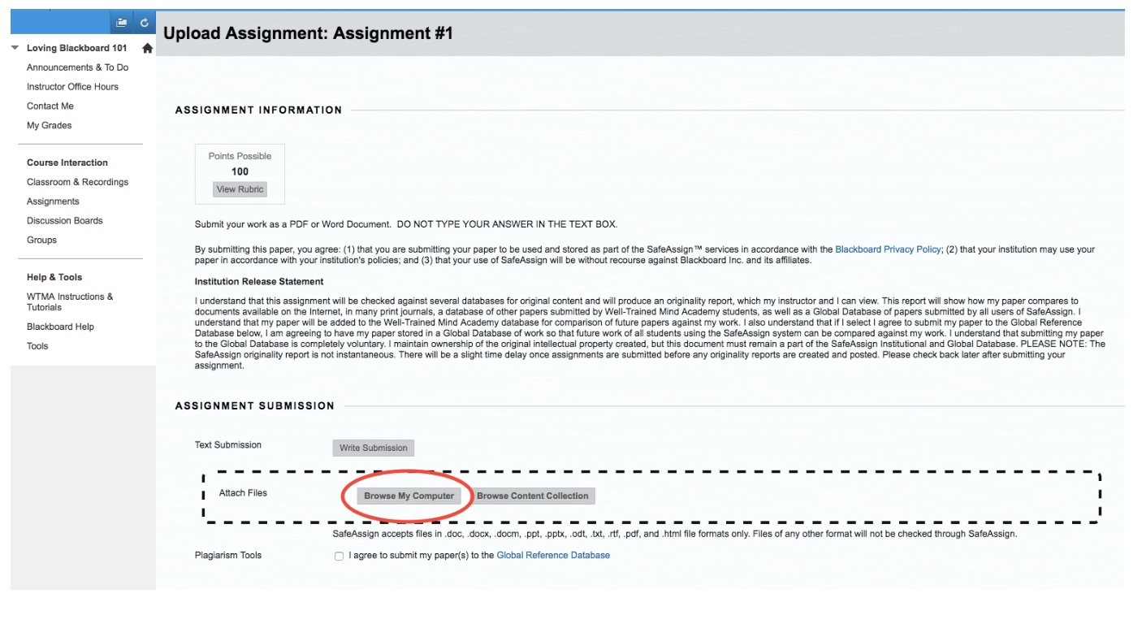The height and width of the screenshot is (637, 1142).
Task: Open Discussion Boards from the sidebar
Action: coord(65,220)
